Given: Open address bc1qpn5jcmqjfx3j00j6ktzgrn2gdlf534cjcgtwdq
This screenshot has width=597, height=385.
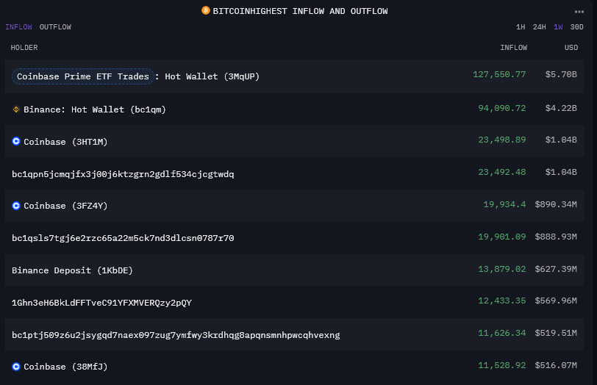Looking at the screenshot, I should pos(123,174).
